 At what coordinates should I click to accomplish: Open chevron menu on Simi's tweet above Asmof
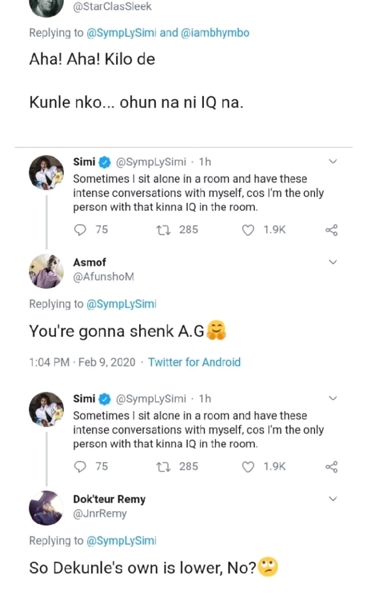(x=333, y=161)
